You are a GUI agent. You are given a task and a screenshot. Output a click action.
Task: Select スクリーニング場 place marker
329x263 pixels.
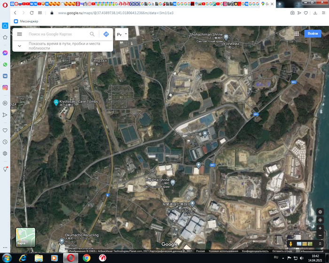point(205,133)
